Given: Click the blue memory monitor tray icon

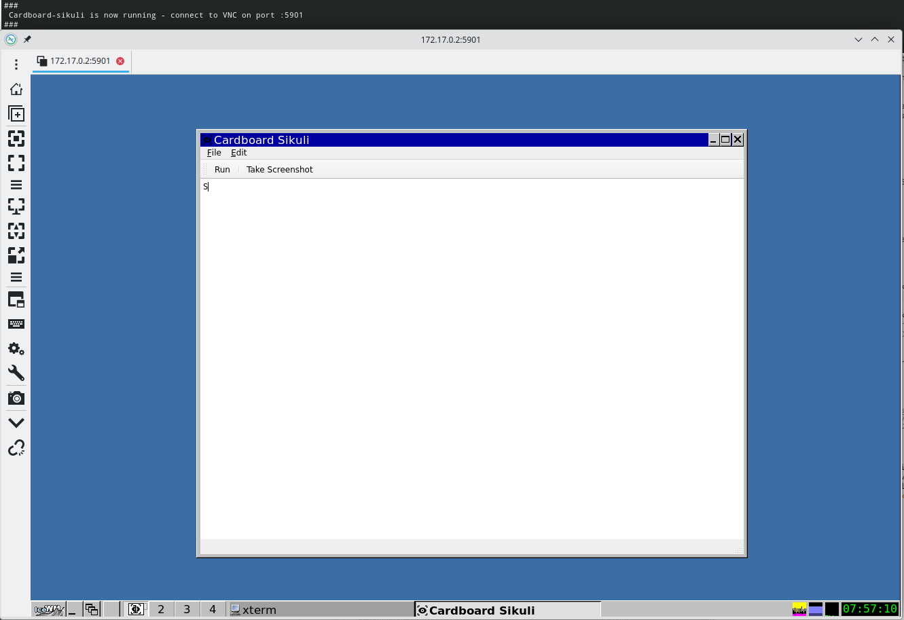Looking at the screenshot, I should coord(816,609).
